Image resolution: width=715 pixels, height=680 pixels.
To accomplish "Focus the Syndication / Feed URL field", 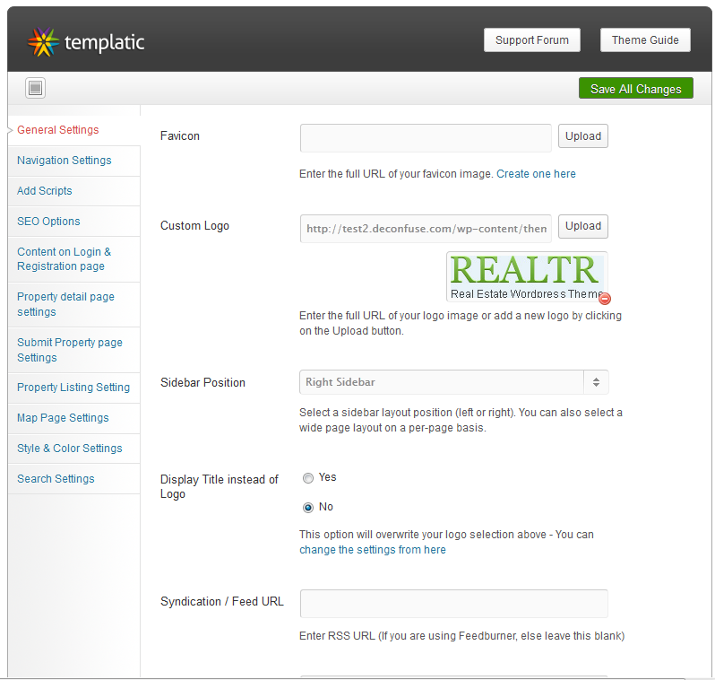I will (453, 604).
